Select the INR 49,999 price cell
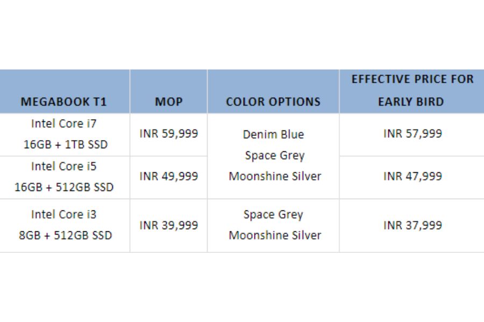 click(168, 177)
